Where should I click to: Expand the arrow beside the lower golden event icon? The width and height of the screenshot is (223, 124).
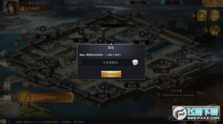coord(205,30)
